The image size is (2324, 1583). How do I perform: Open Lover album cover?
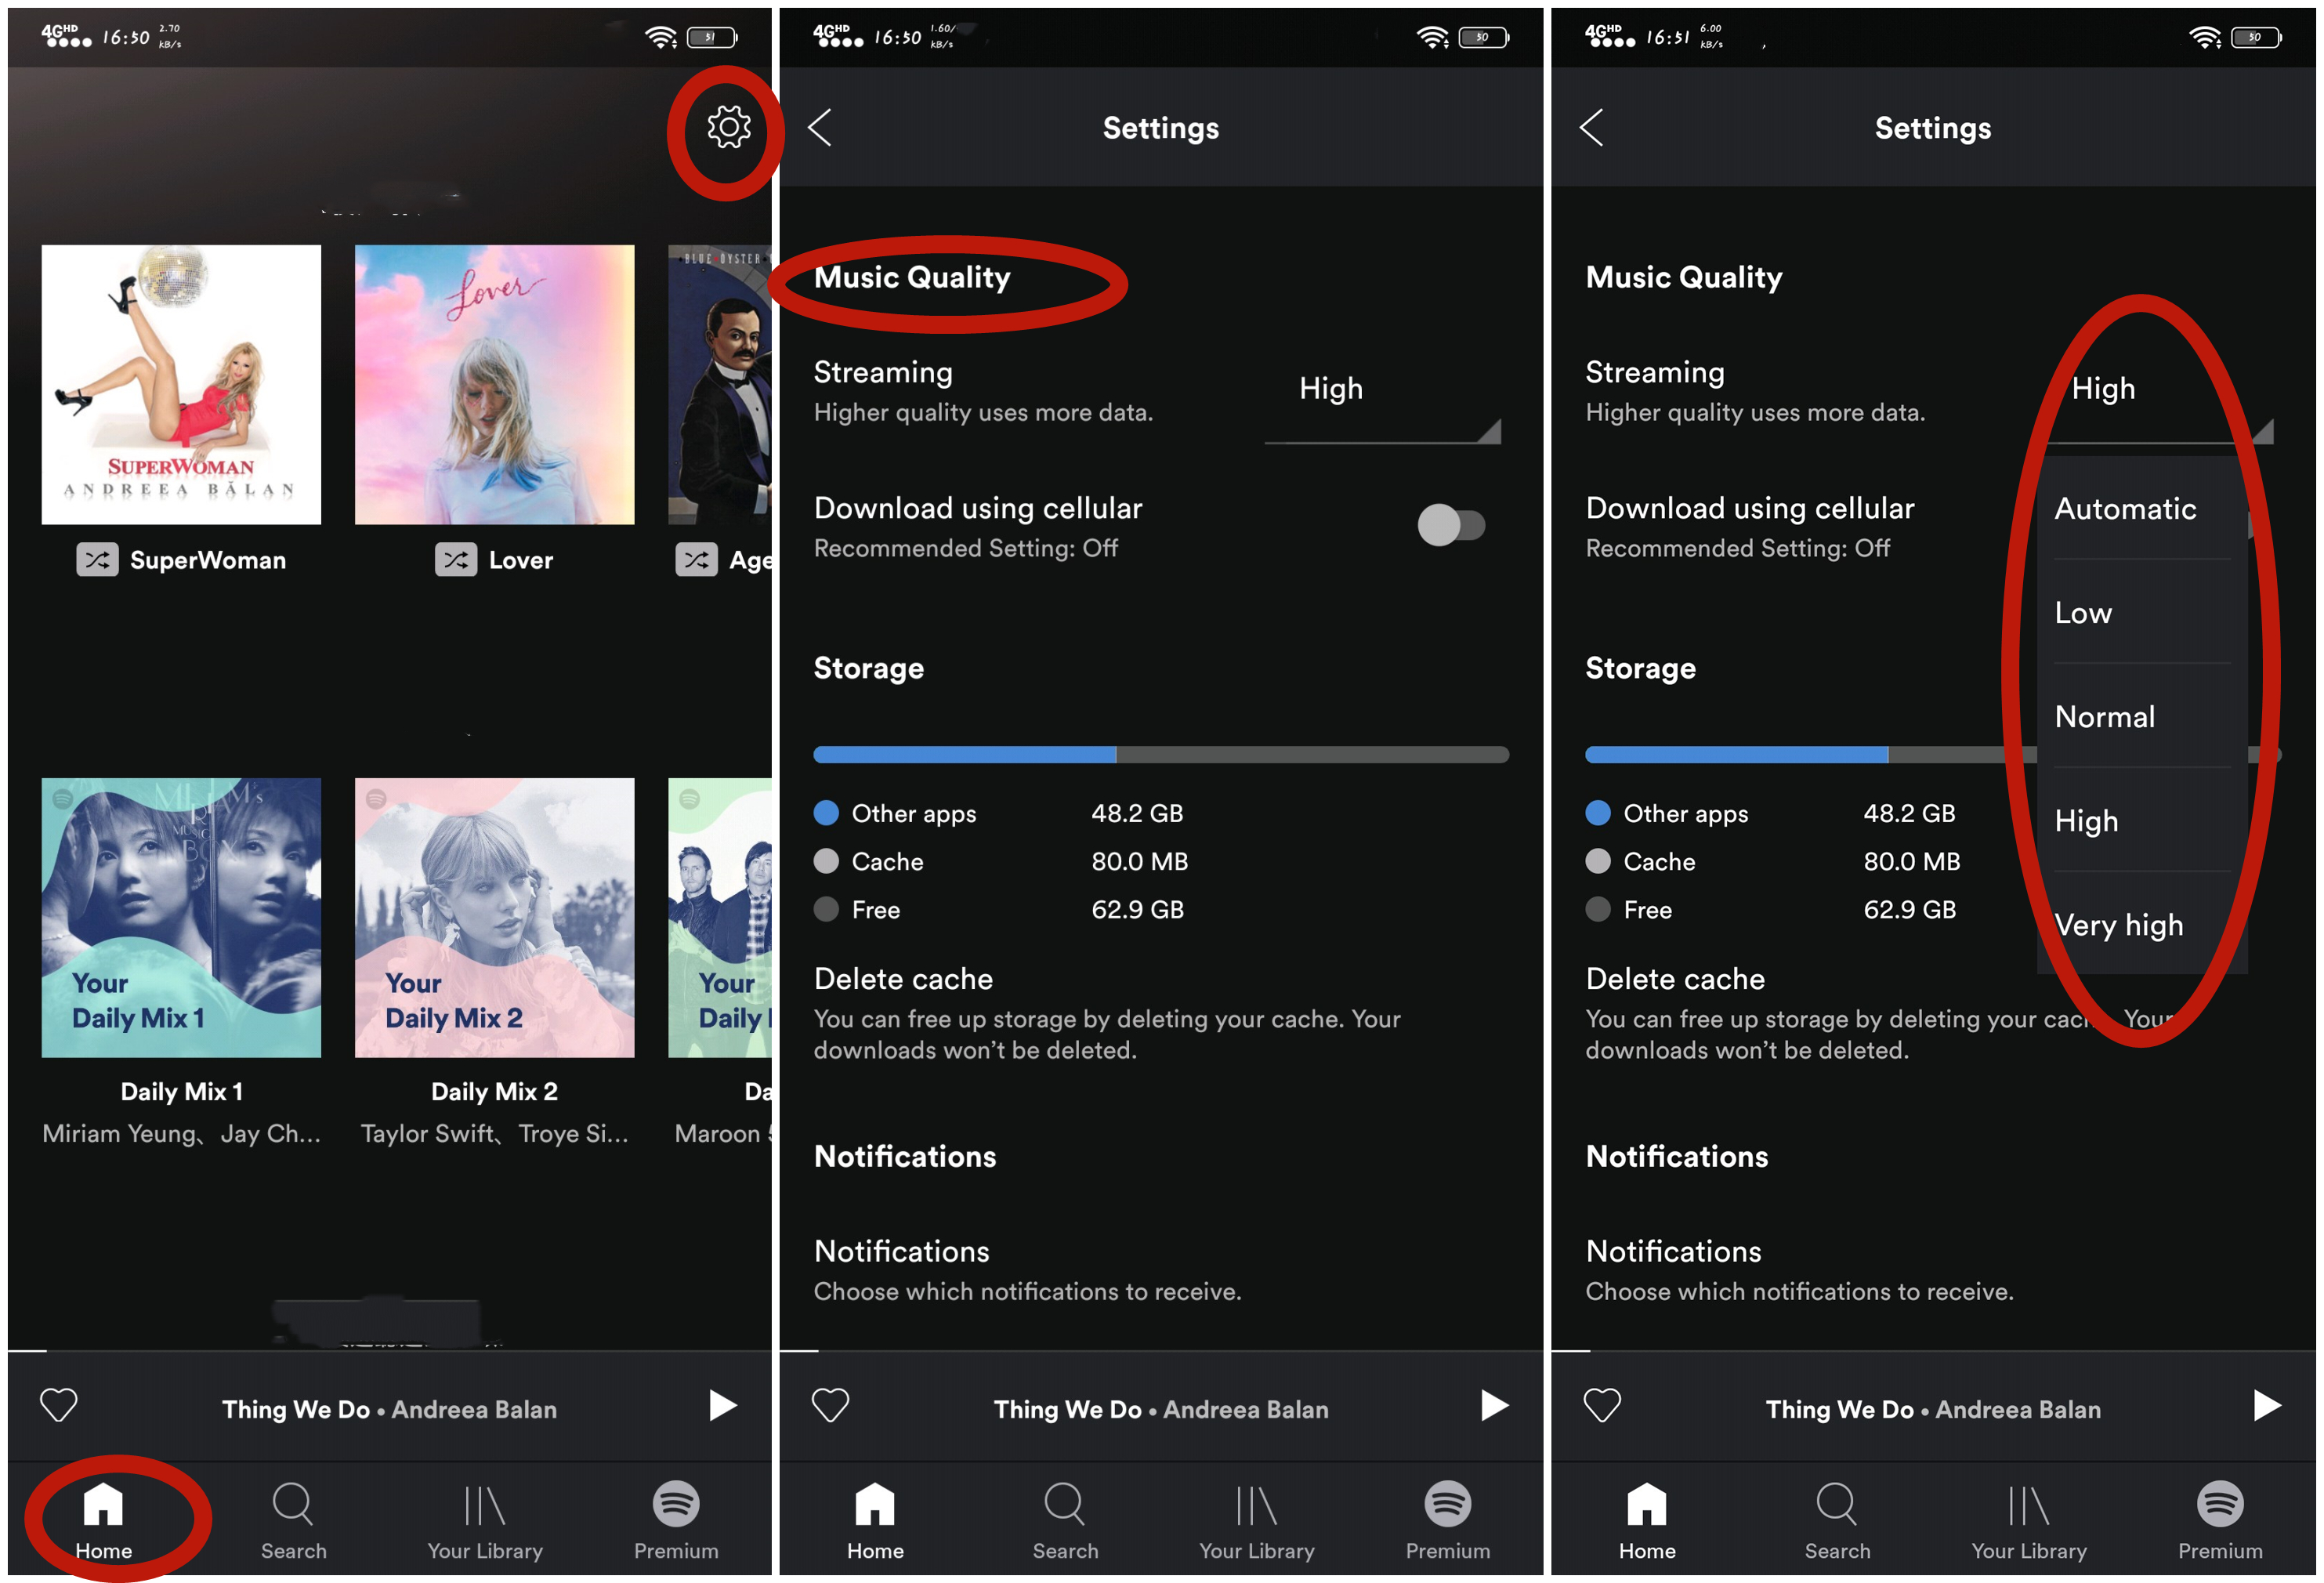pos(494,384)
